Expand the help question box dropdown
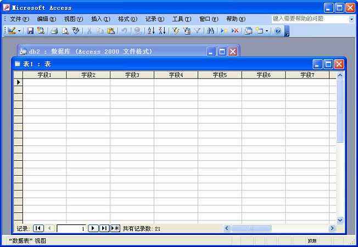Viewport: 358px width, 247px height. [x=351, y=19]
